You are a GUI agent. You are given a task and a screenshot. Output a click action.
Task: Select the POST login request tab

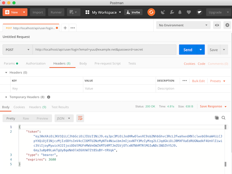[x=30, y=28]
